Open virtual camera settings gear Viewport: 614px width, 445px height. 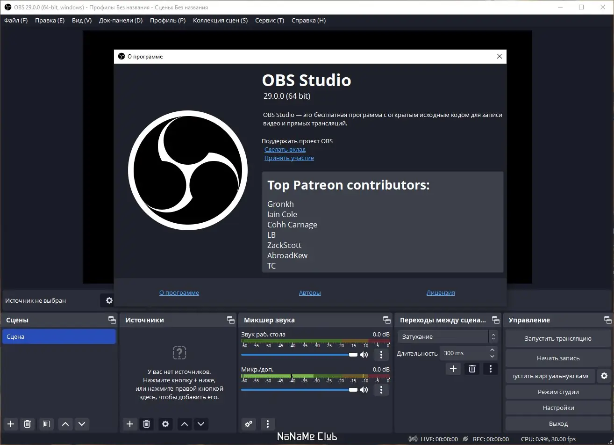[x=604, y=376]
